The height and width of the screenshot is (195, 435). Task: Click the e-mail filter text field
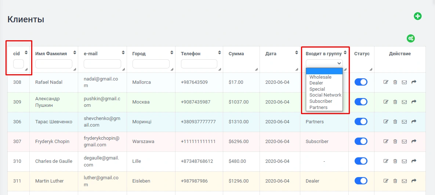coord(102,64)
